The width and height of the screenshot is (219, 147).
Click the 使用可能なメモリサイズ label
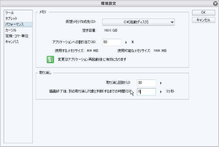(134, 50)
